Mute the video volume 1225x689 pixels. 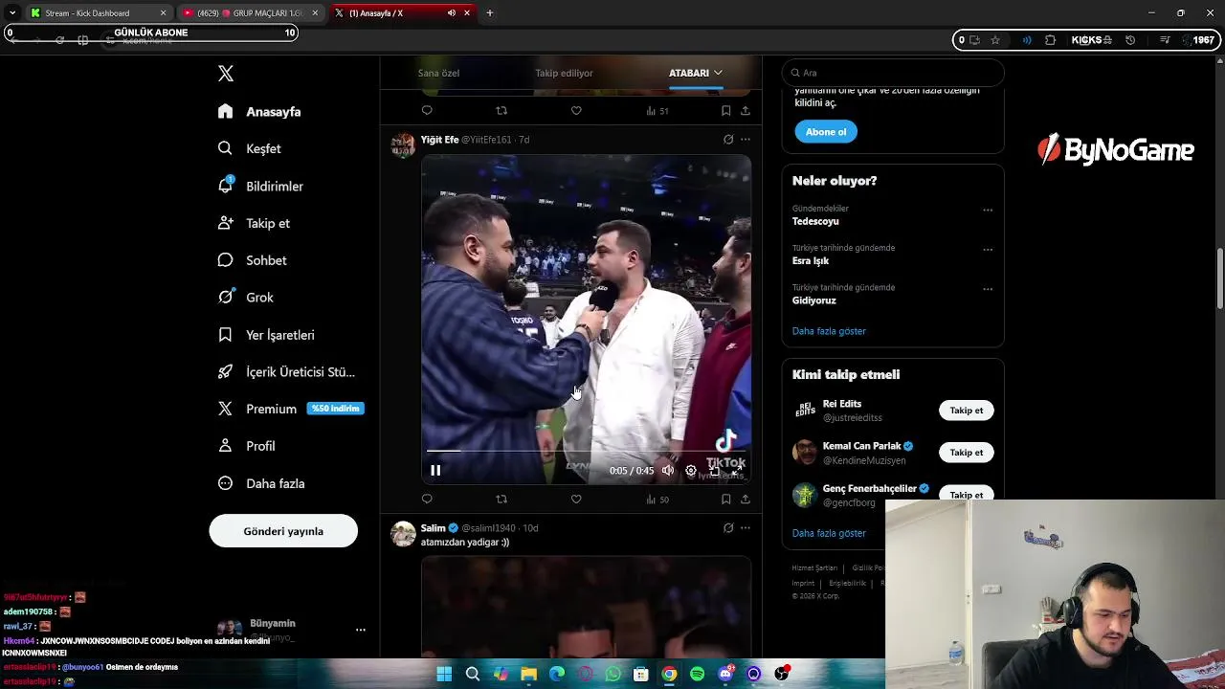(x=668, y=471)
